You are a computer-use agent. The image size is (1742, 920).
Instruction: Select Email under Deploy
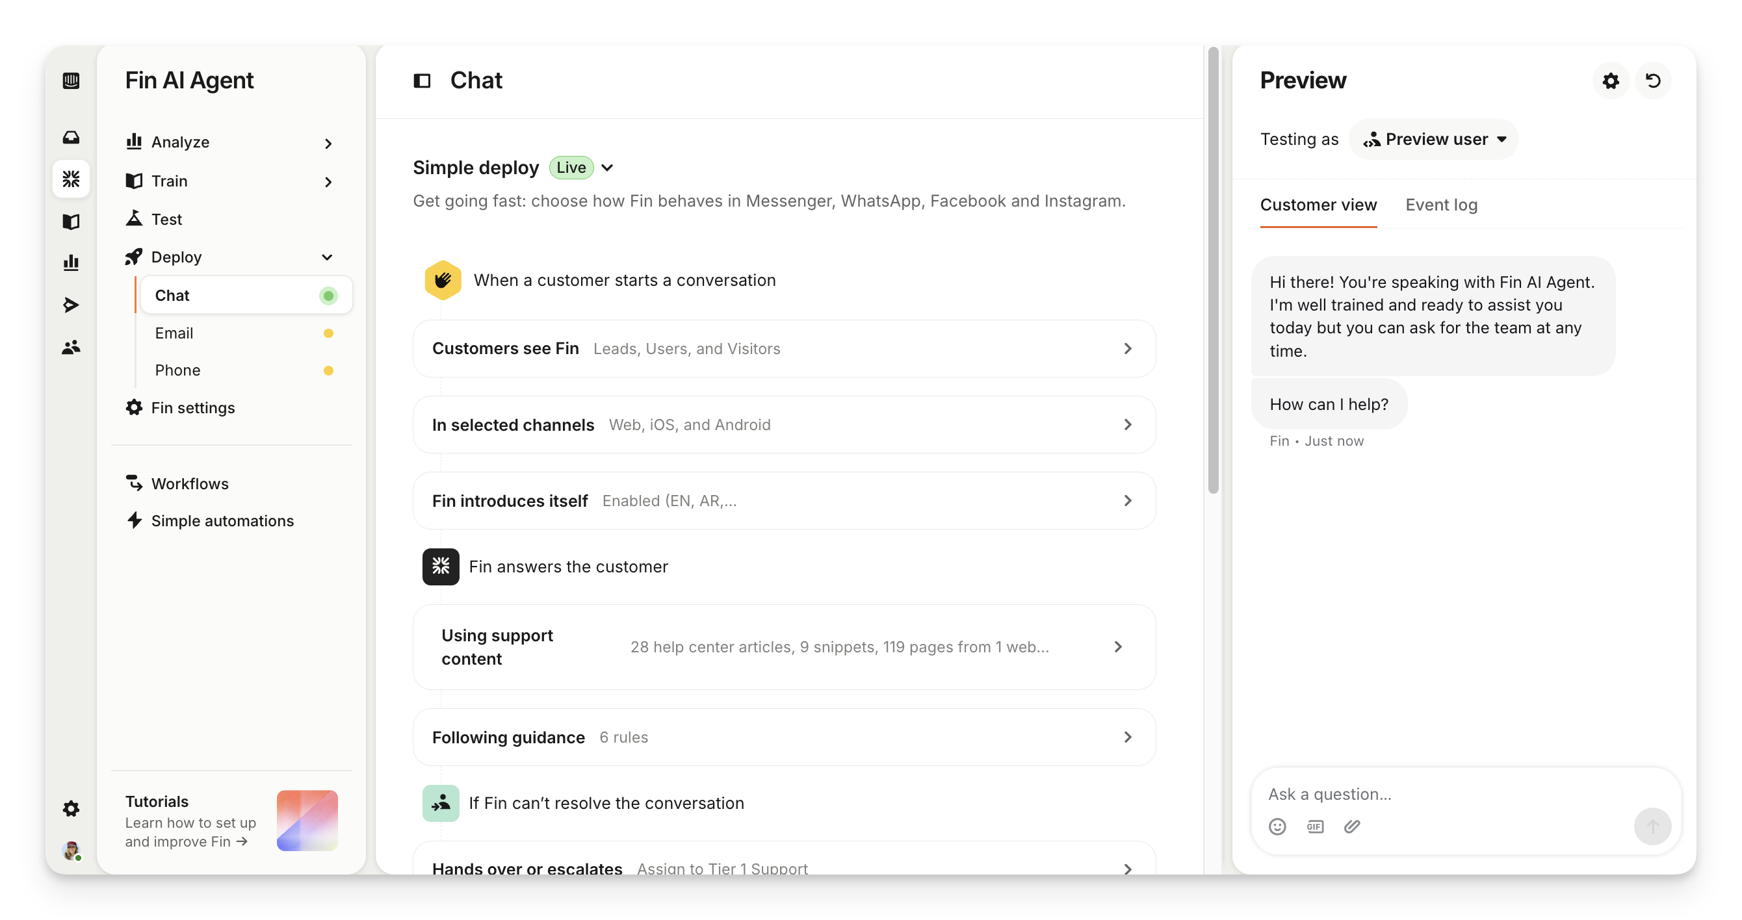coord(174,333)
